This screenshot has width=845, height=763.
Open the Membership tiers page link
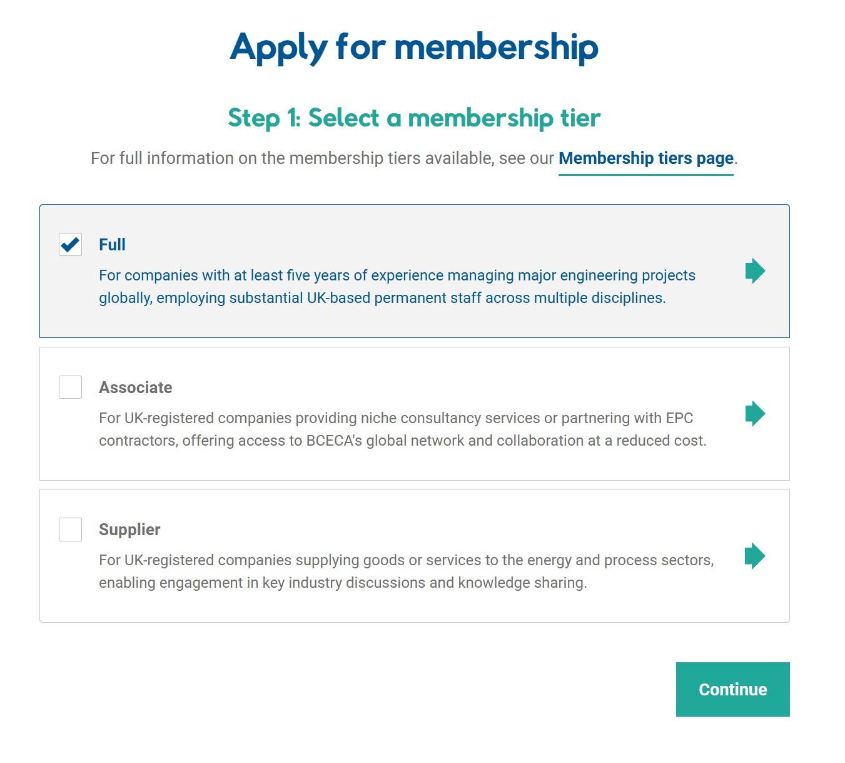click(645, 158)
